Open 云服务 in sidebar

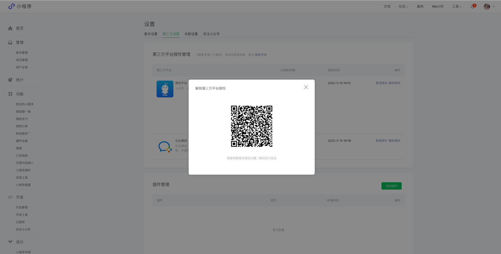coord(20,222)
